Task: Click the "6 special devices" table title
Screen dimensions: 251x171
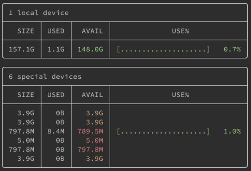Action: [45, 77]
